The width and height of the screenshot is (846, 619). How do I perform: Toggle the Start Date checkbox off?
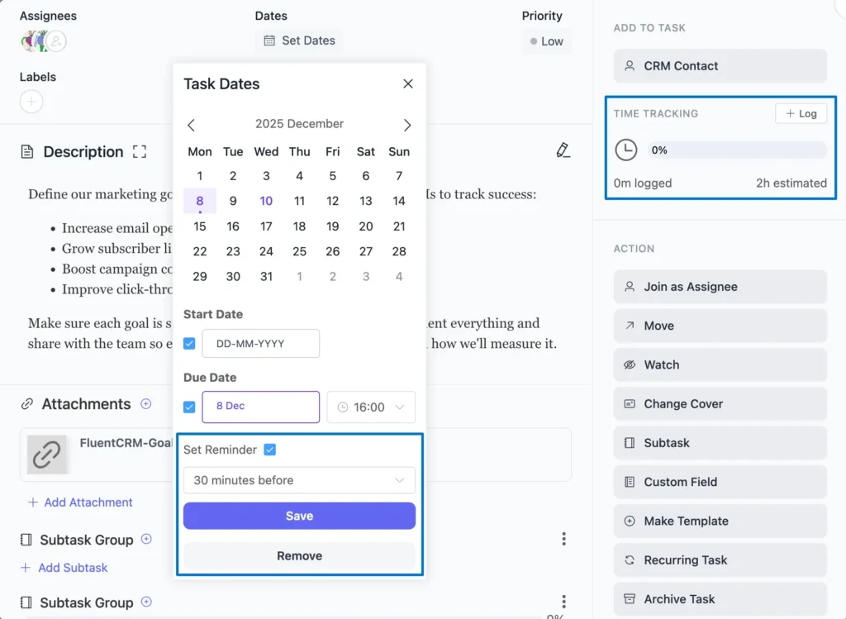tap(189, 343)
